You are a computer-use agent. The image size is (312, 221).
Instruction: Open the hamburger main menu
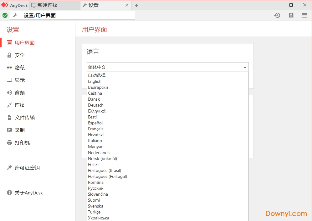(x=304, y=15)
